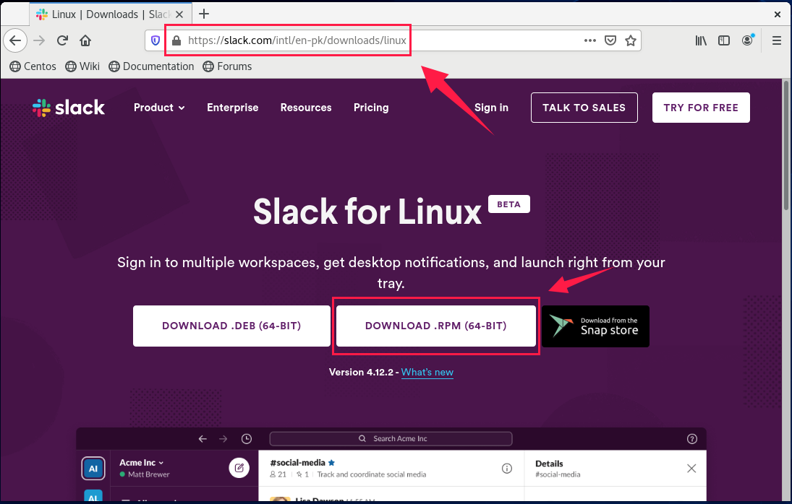Viewport: 792px width, 504px height.
Task: Open the Firefox hamburger menu
Action: (x=777, y=40)
